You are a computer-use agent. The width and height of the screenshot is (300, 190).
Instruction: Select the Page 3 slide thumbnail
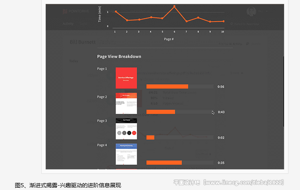[x=126, y=129]
